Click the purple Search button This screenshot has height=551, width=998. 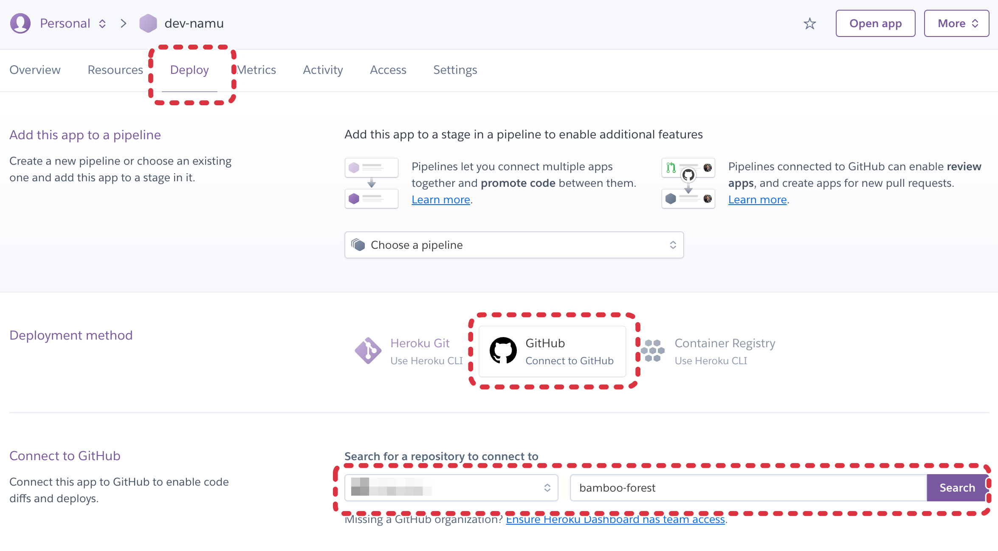pyautogui.click(x=957, y=488)
